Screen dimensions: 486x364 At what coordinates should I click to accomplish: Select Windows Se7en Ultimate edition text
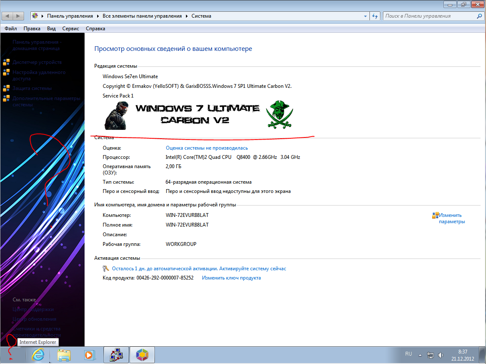pos(130,76)
